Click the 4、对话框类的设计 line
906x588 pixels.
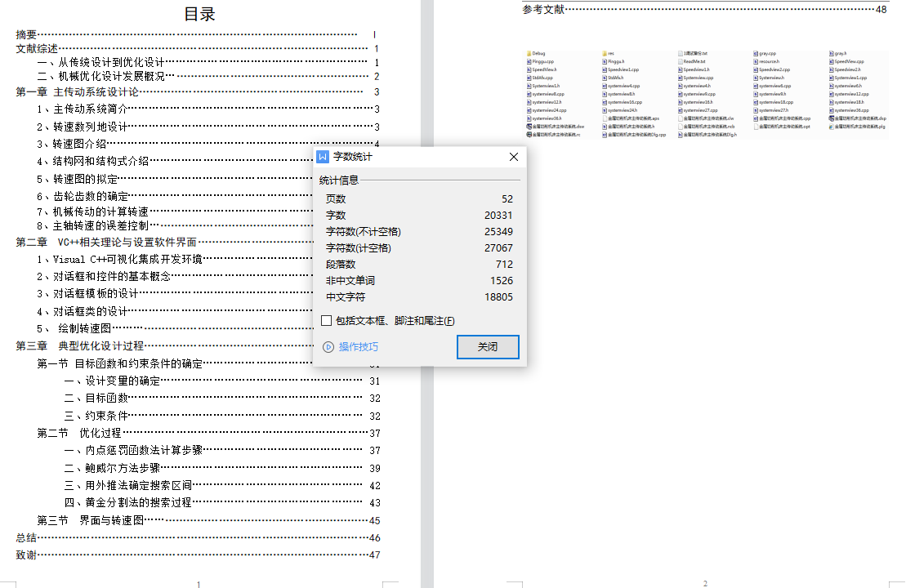[175, 311]
